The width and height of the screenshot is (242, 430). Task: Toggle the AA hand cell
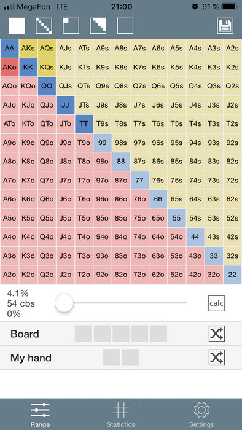10,49
